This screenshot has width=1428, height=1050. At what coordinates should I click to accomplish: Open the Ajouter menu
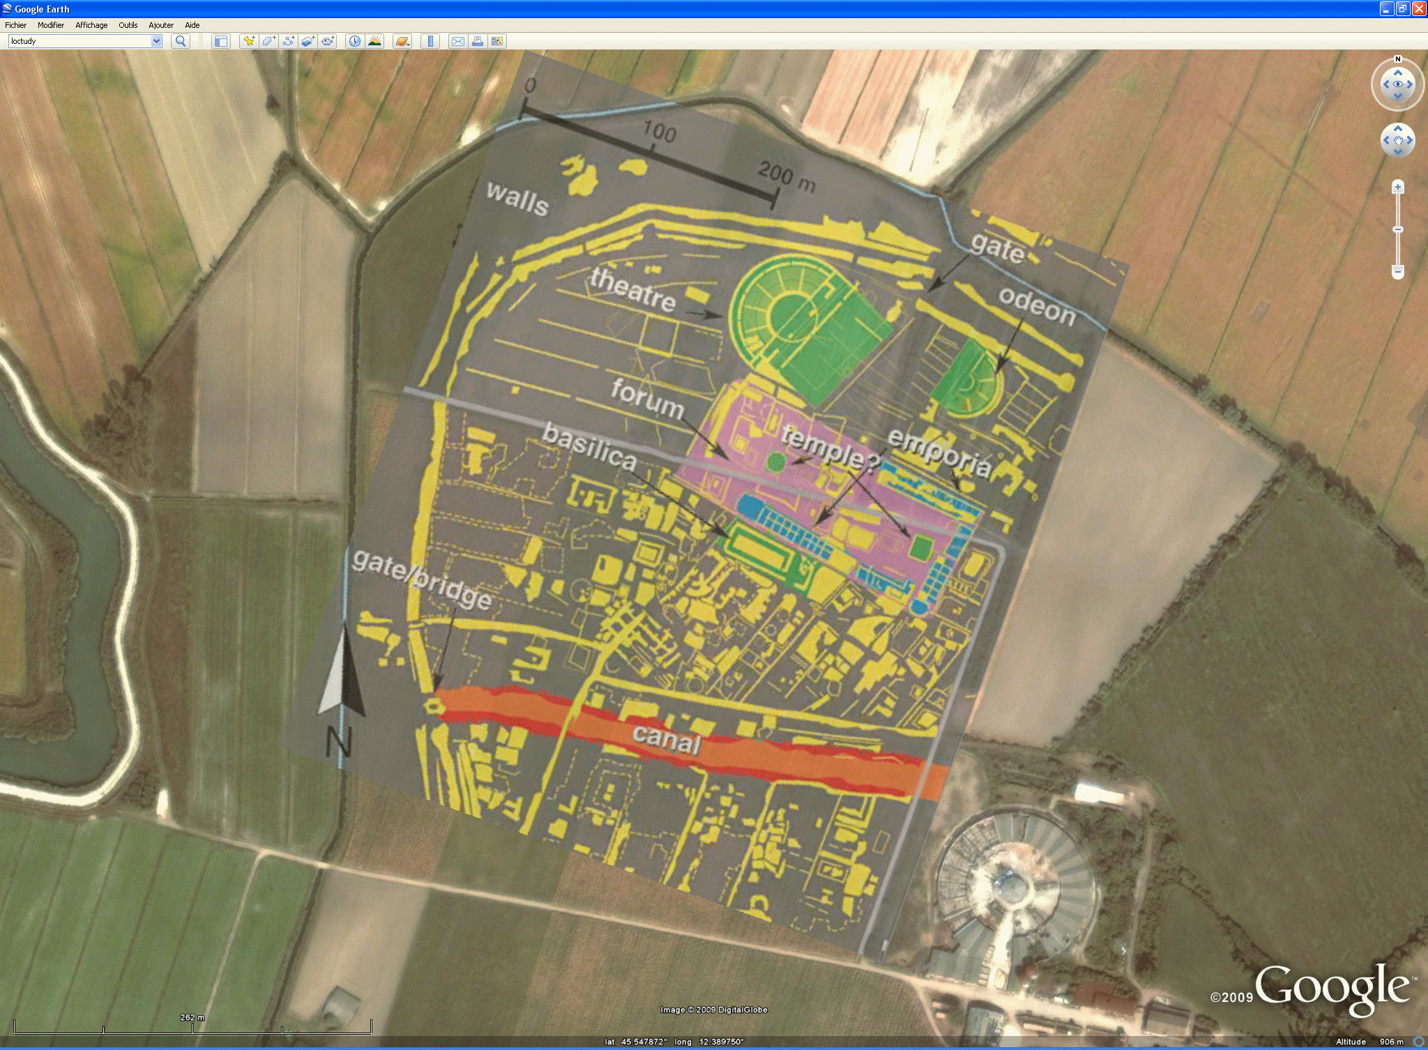(x=161, y=25)
